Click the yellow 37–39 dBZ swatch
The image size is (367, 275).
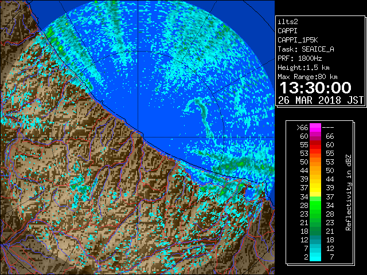tap(315, 188)
